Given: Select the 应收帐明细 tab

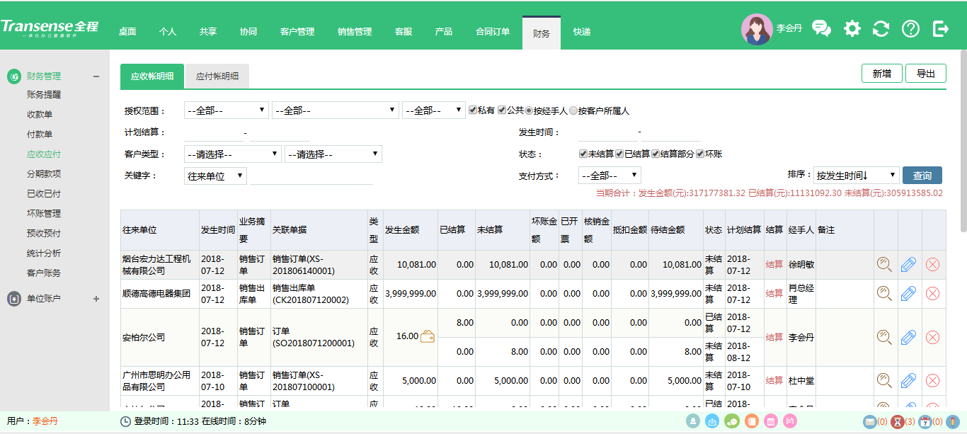Looking at the screenshot, I should click(x=152, y=76).
